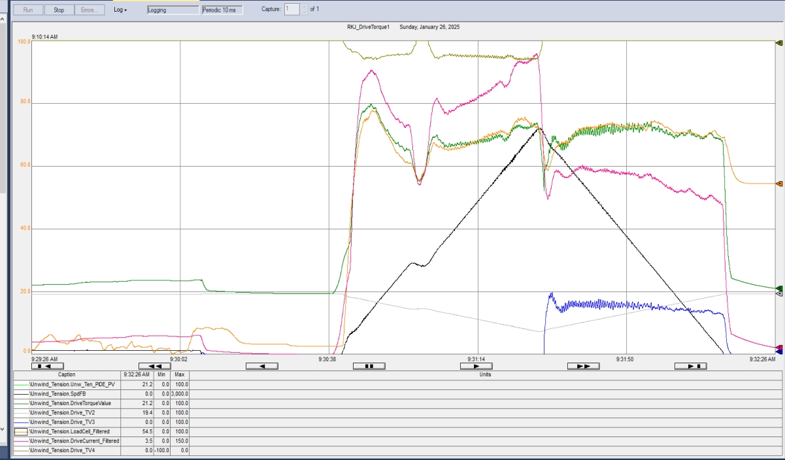Step the trend forward with play arrow
This screenshot has height=460, width=785.
click(476, 366)
